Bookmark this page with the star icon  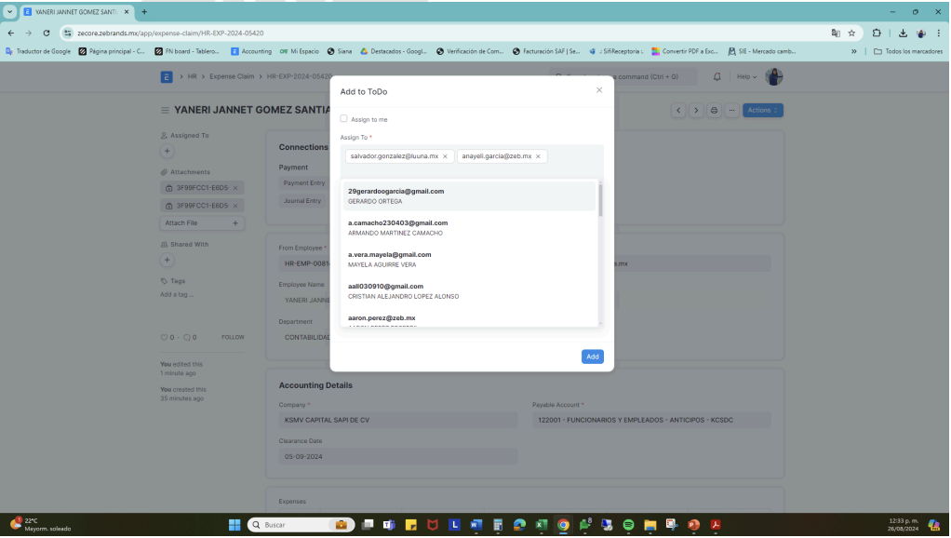coord(851,33)
